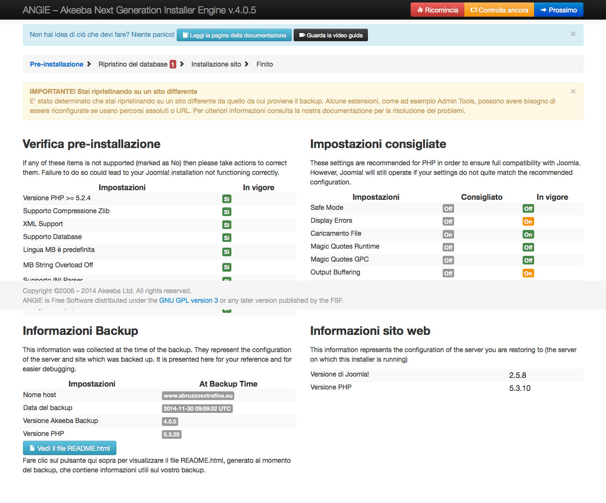
Task: Click the Nome host row label
Action: coord(40,395)
